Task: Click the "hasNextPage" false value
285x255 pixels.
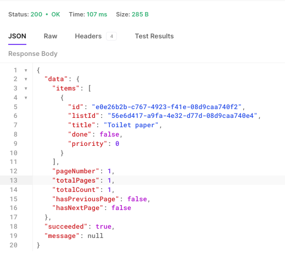Action: point(121,208)
